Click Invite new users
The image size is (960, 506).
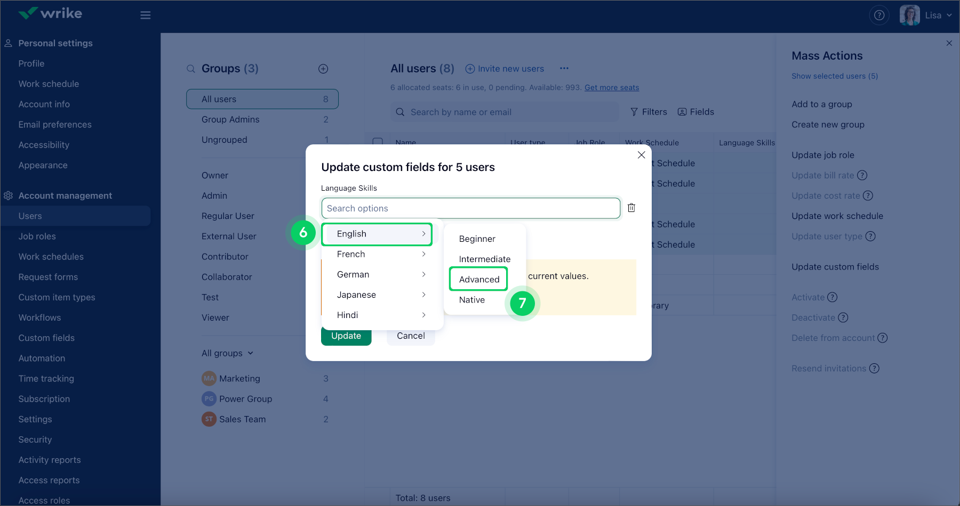[x=505, y=69]
